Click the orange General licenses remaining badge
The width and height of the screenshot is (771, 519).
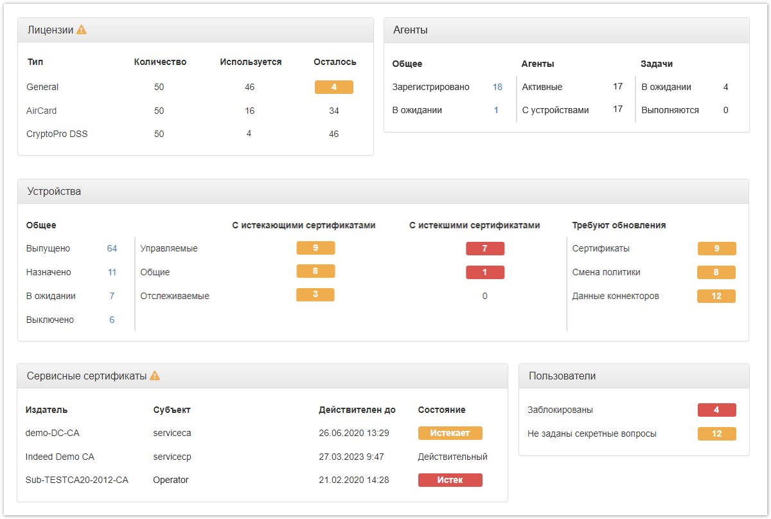(x=333, y=87)
